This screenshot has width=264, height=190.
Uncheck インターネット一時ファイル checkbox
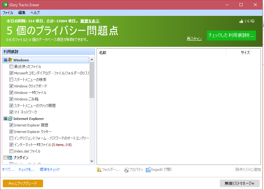[11, 145]
